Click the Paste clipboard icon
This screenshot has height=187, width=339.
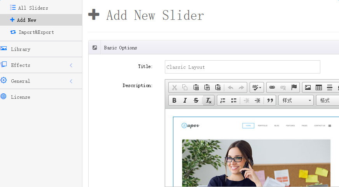pyautogui.click(x=196, y=87)
